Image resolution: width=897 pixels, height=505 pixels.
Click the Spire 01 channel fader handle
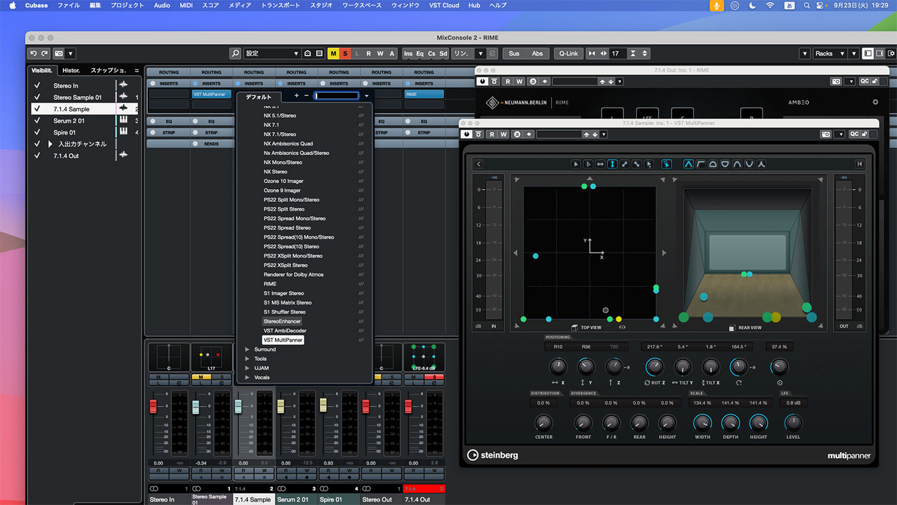point(323,405)
